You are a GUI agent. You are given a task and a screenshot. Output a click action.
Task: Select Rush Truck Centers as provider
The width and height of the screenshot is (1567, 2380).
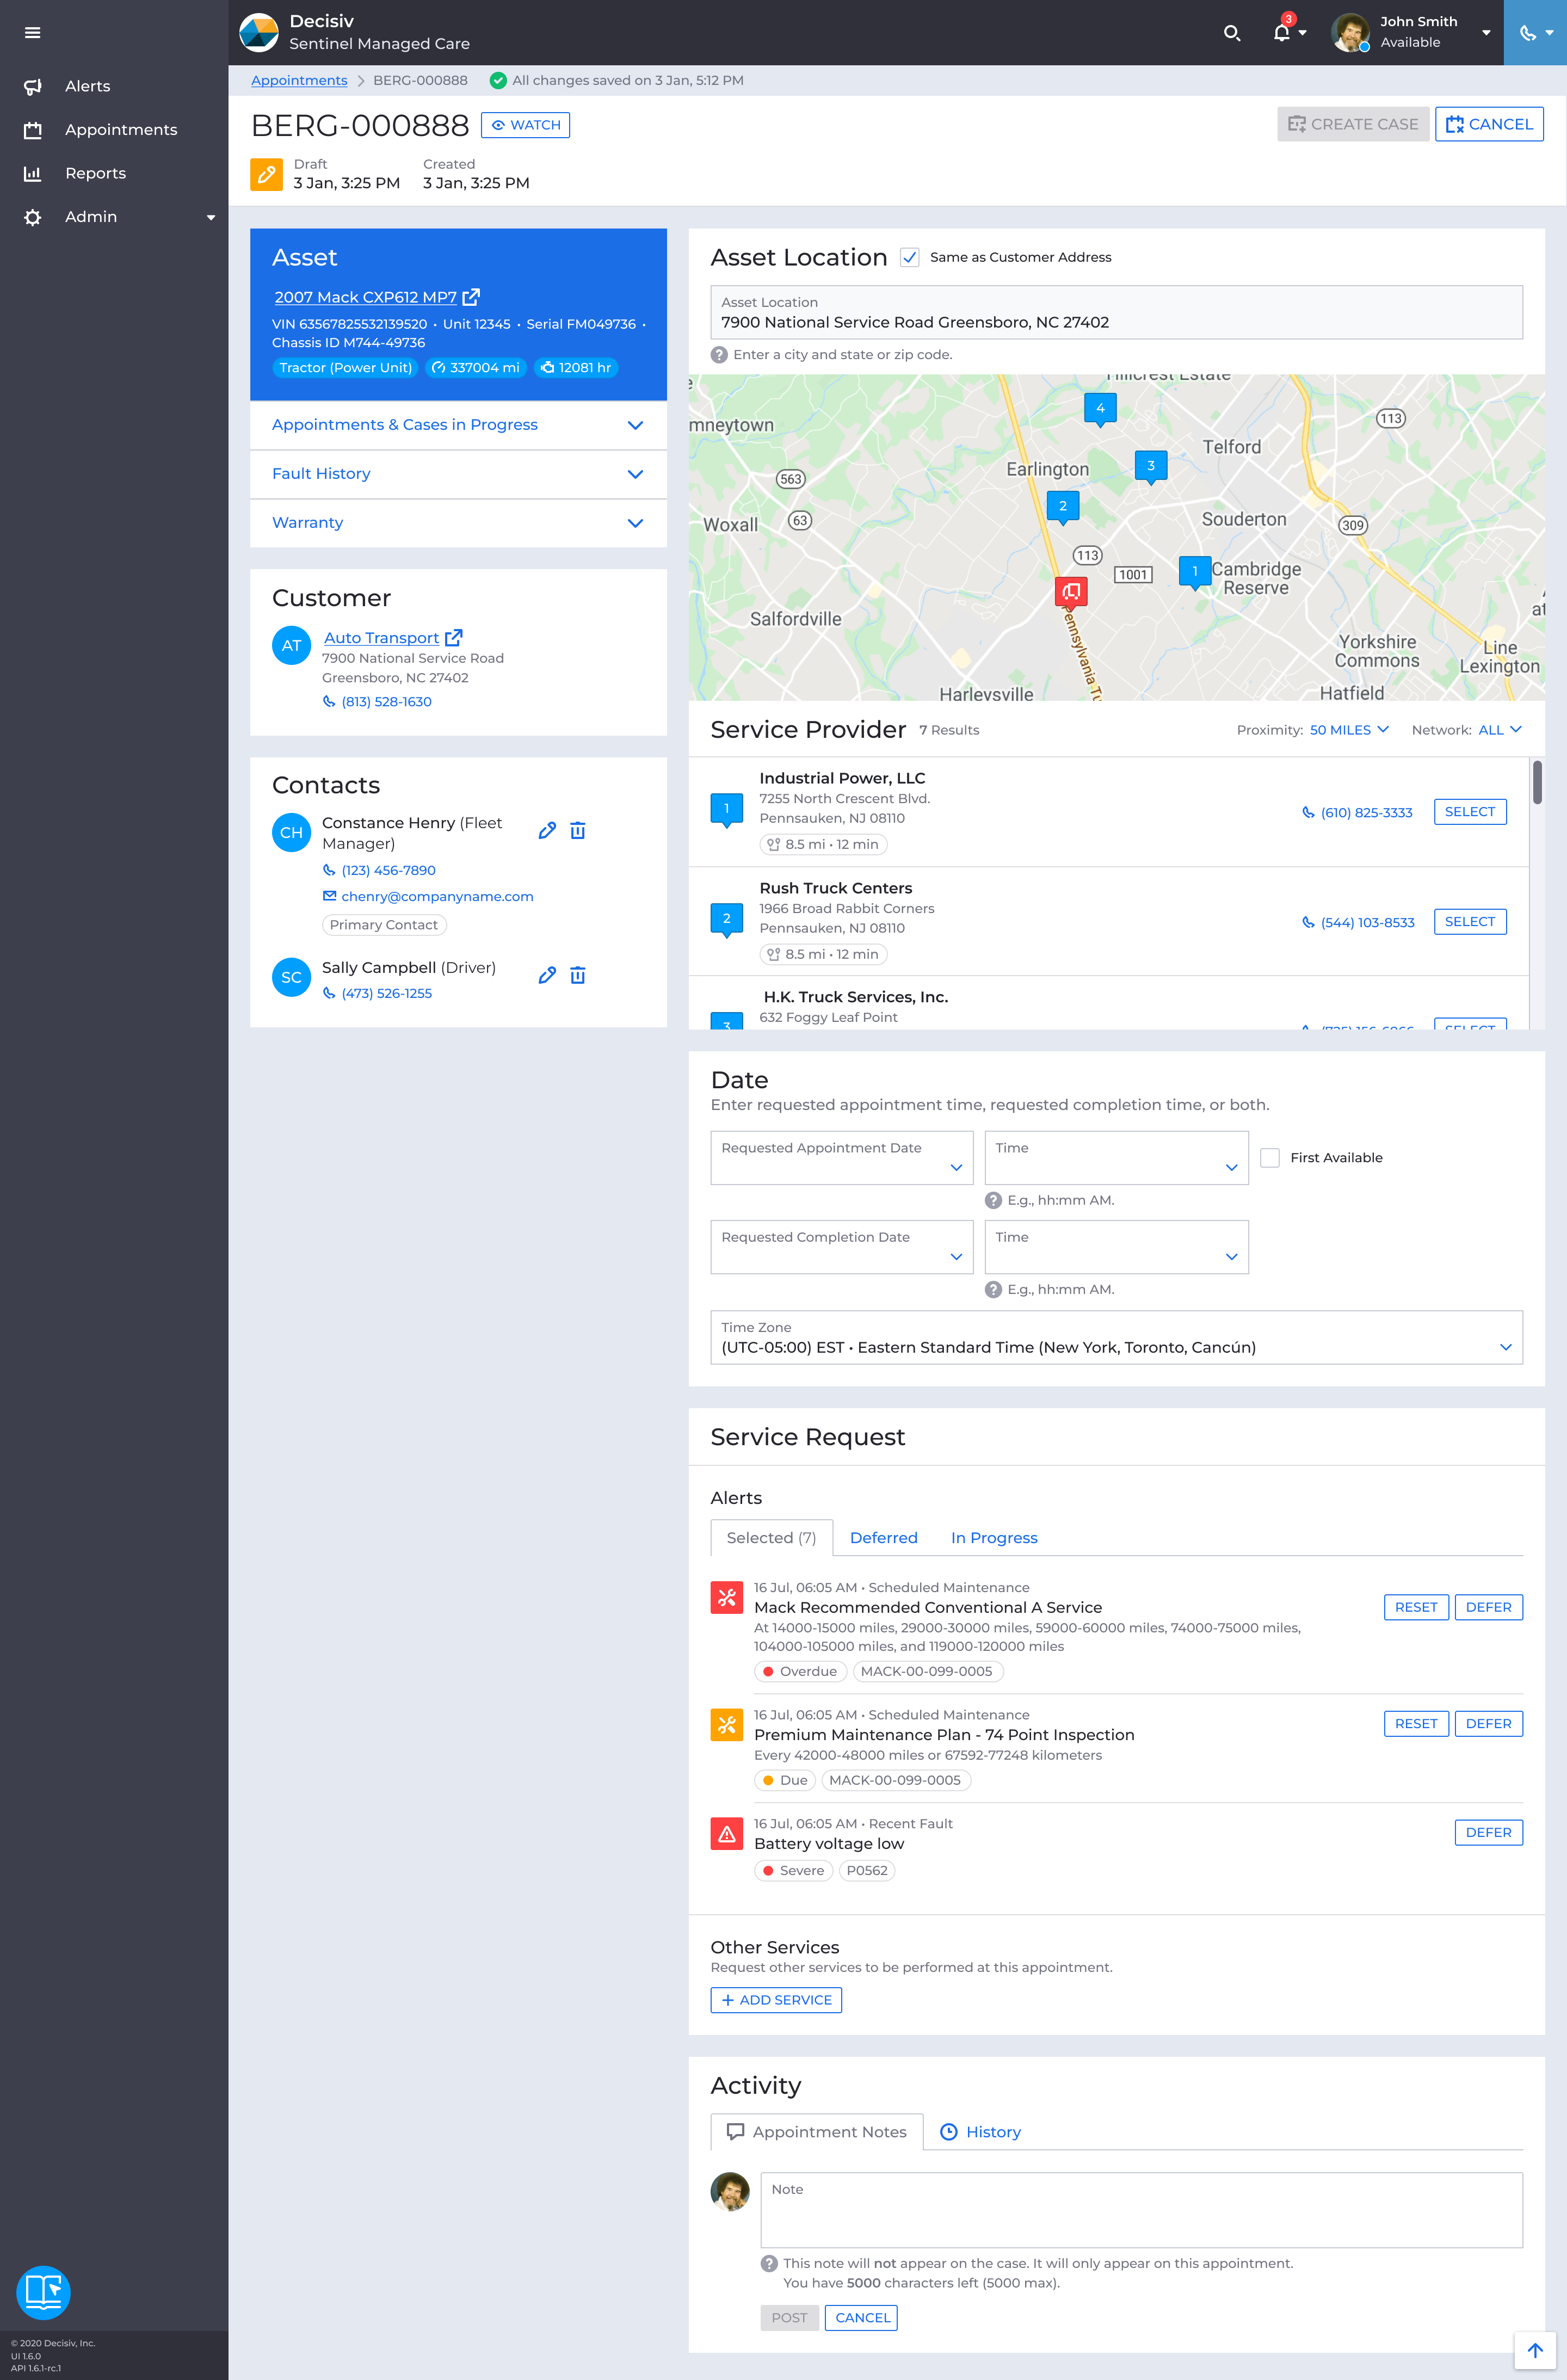tap(1469, 922)
